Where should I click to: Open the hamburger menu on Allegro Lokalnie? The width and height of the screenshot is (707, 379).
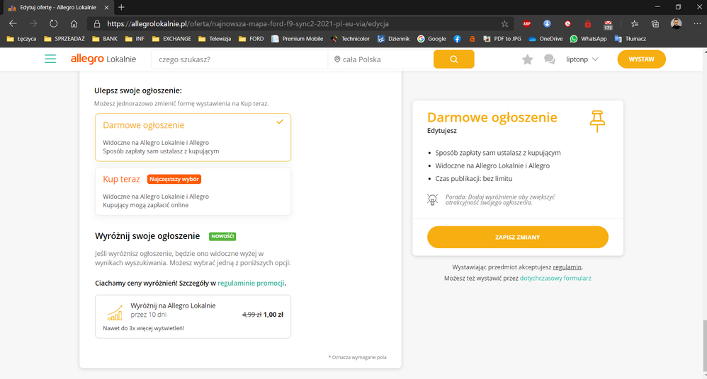(50, 59)
